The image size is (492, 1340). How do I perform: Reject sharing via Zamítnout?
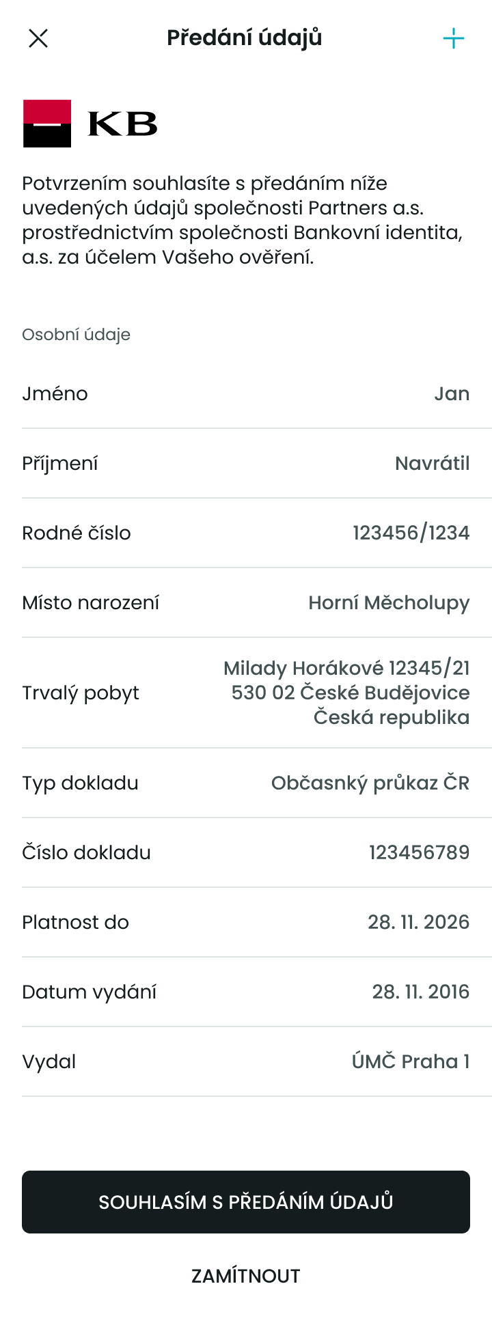click(x=246, y=1276)
